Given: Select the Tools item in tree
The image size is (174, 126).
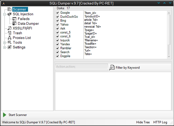Looking at the screenshot, I should pos(17,42).
